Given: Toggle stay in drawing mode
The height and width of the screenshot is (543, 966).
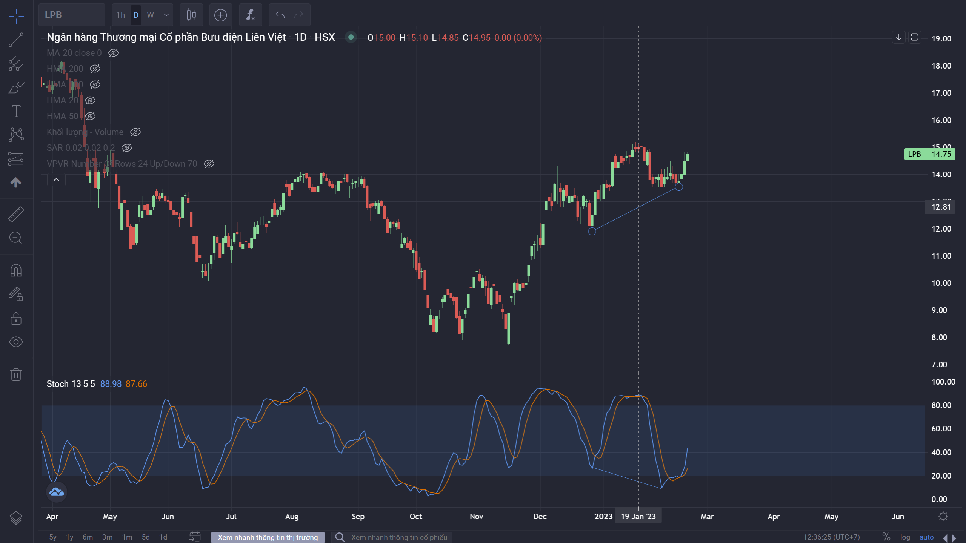Looking at the screenshot, I should 16,294.
